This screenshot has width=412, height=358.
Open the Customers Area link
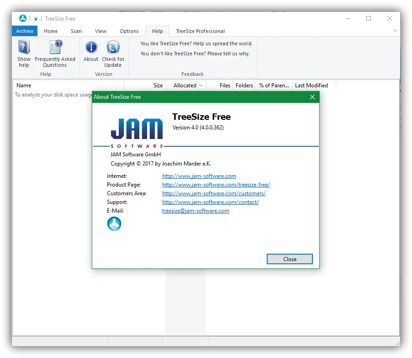214,193
